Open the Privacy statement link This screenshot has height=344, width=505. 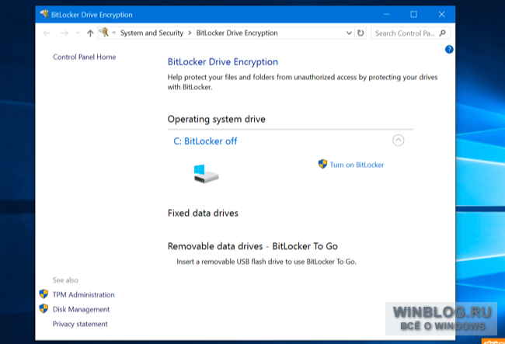click(x=80, y=324)
